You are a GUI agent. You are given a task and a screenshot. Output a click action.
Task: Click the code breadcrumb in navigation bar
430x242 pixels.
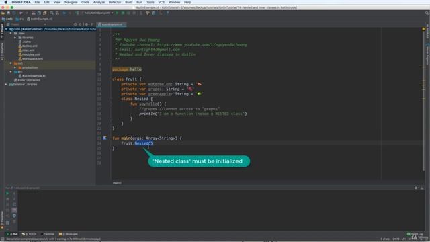(7, 19)
